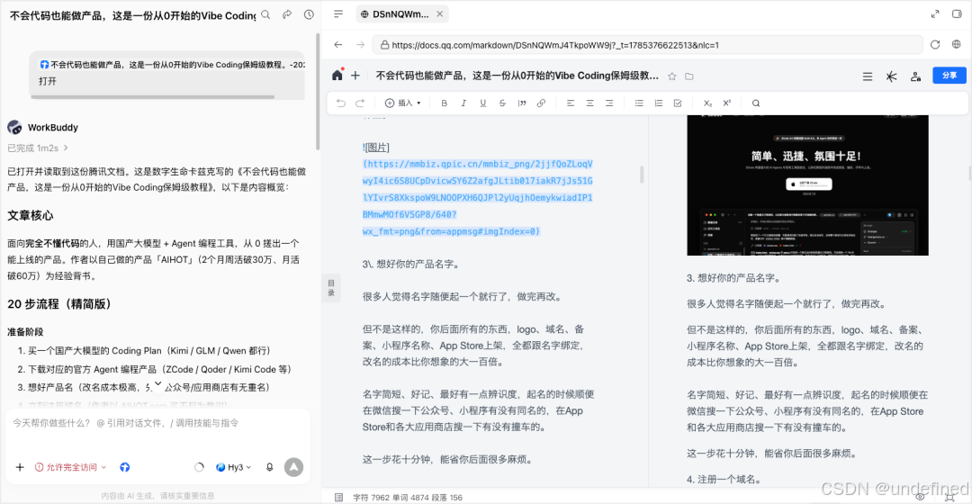Open chat history clock icon
Image resolution: width=972 pixels, height=504 pixels.
tap(309, 14)
